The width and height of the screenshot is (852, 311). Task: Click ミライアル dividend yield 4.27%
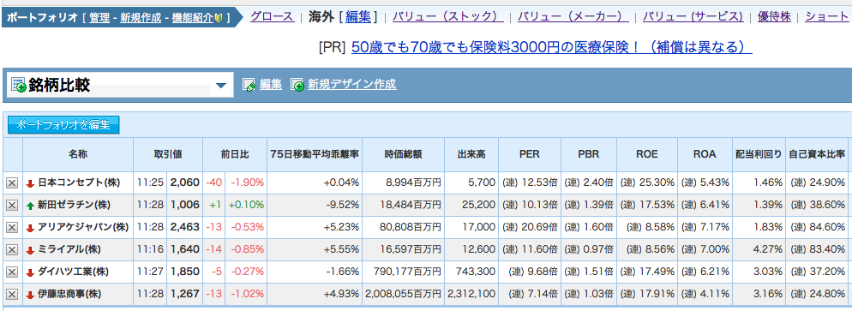pos(768,250)
